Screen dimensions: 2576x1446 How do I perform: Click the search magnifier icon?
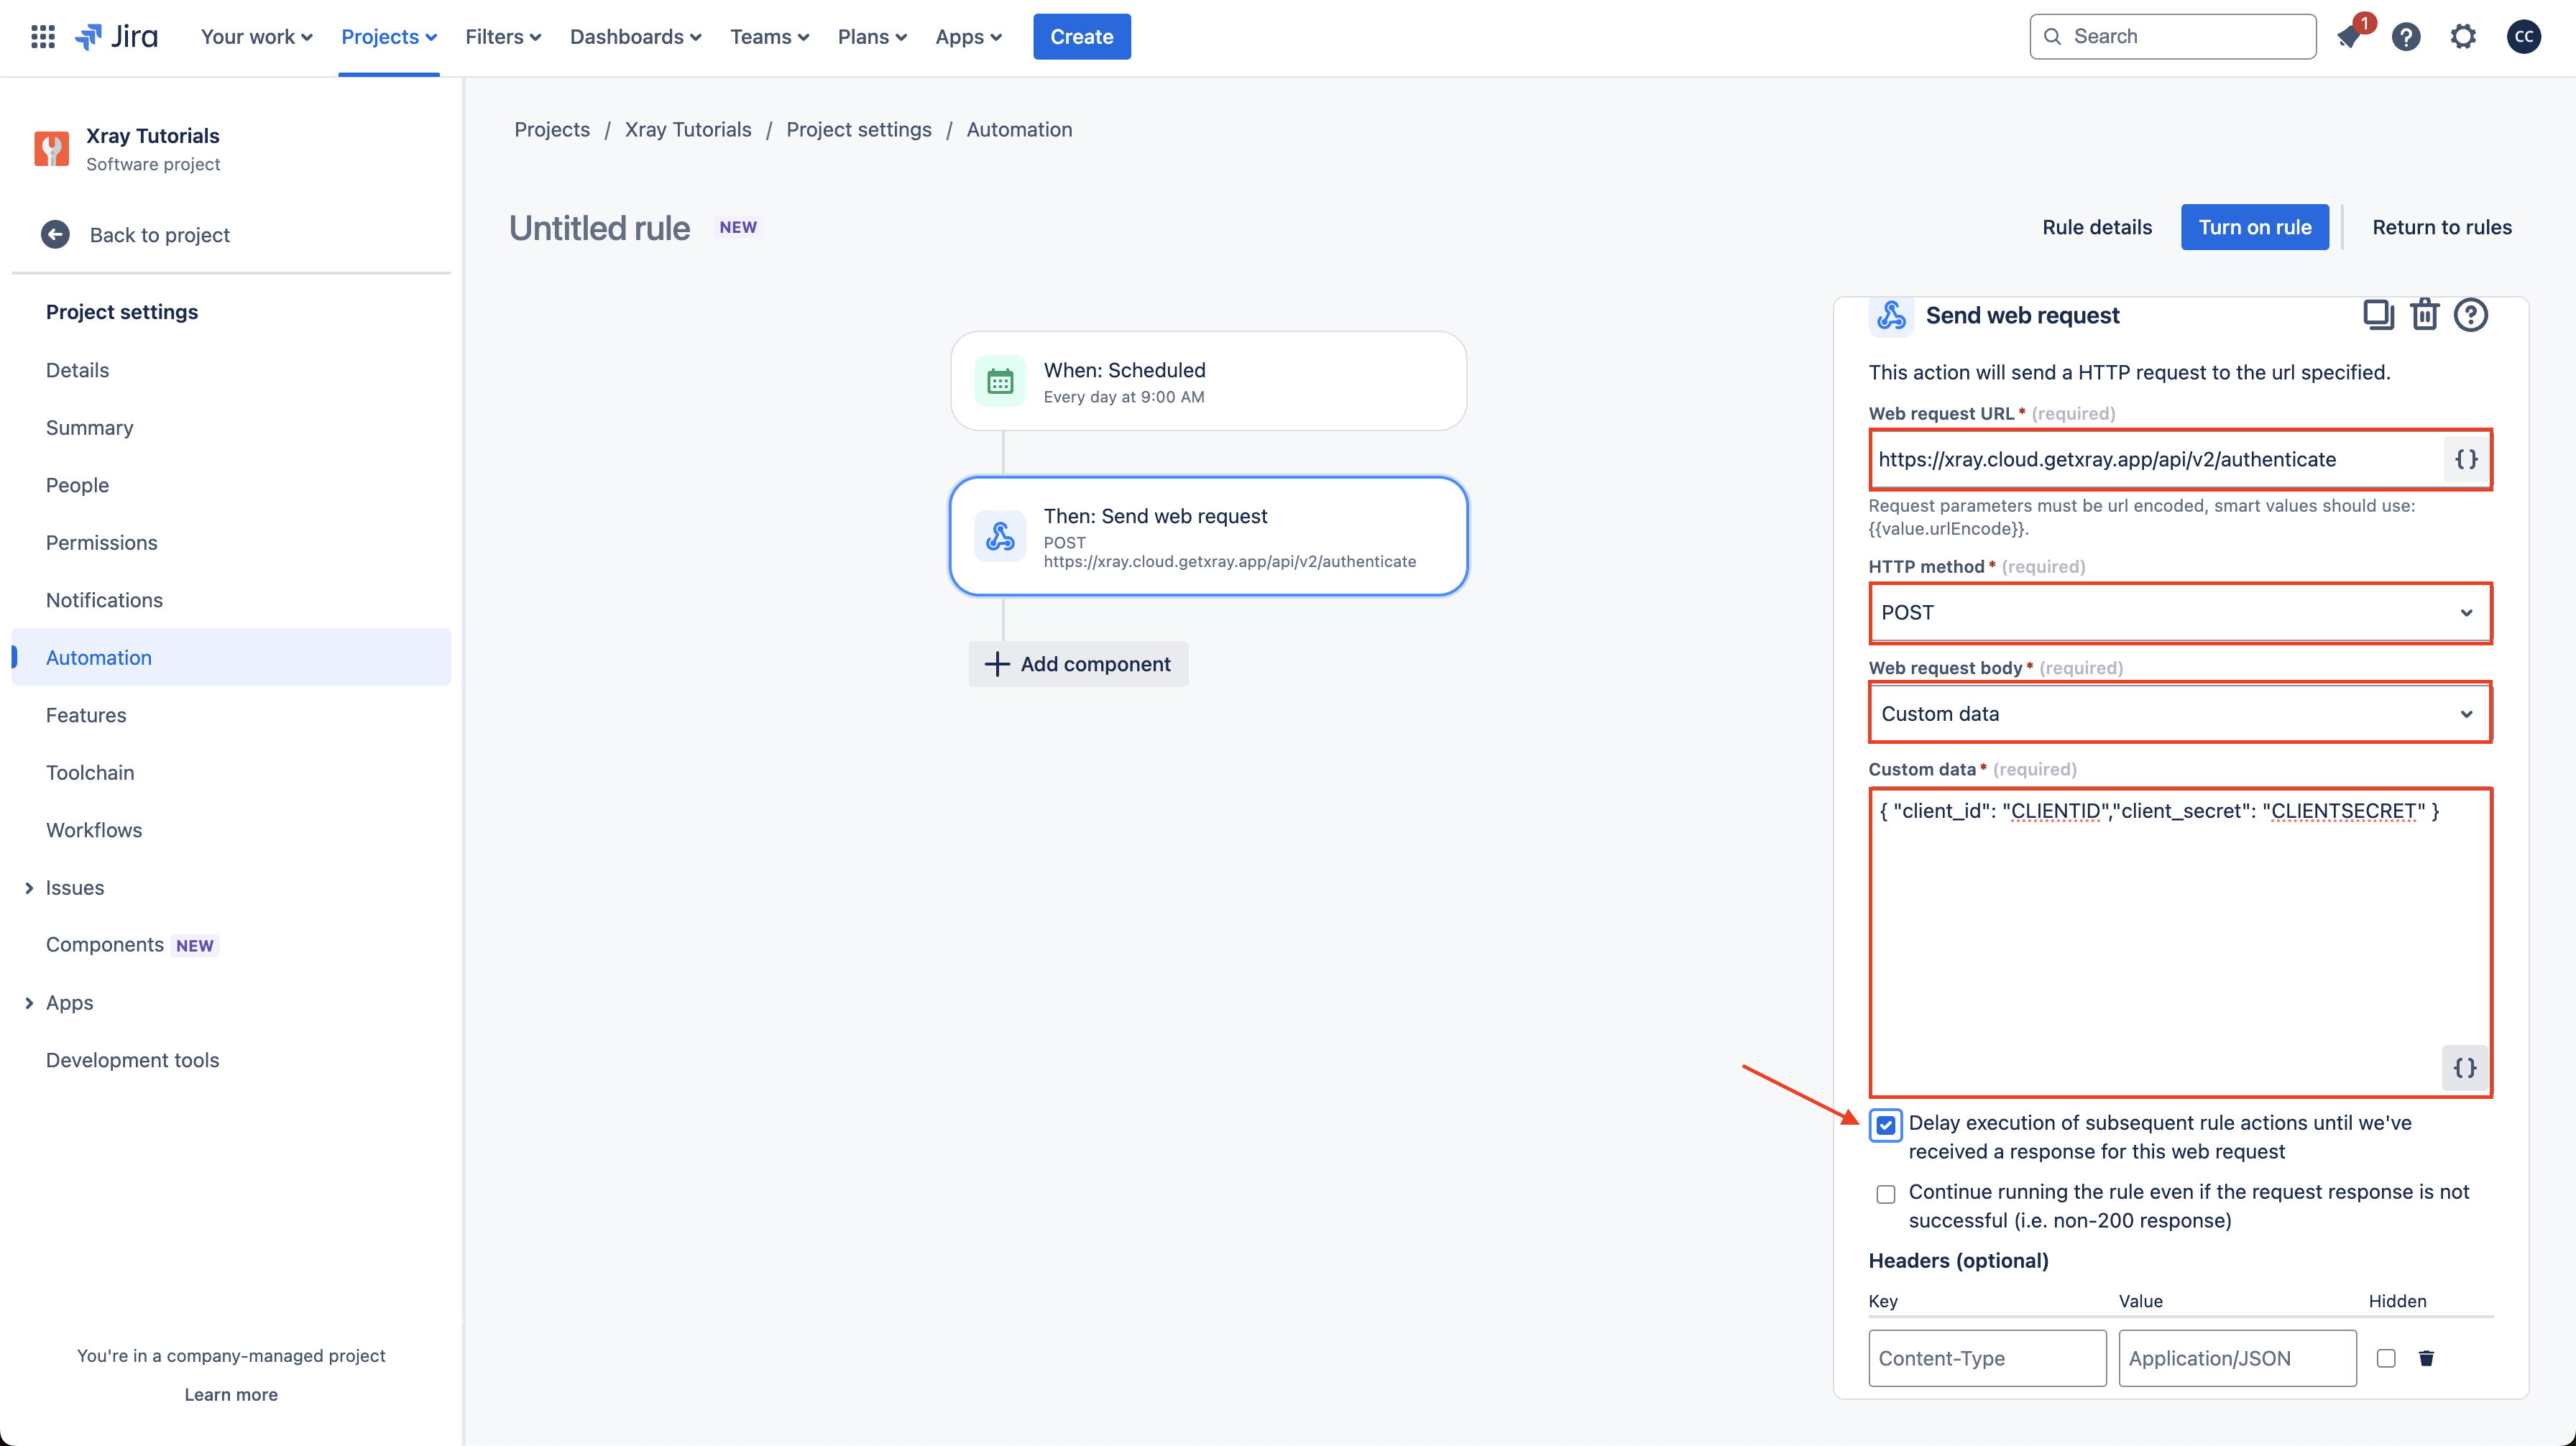(2052, 37)
